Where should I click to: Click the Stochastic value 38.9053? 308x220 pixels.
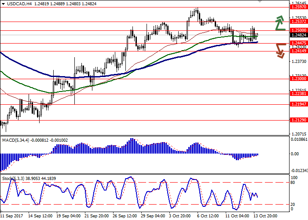click(32, 178)
